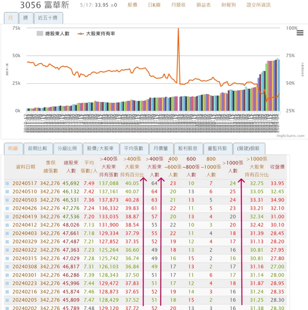This screenshot has width=308, height=310.
Task: Open the 股利股息 tab
Action: tap(188, 149)
